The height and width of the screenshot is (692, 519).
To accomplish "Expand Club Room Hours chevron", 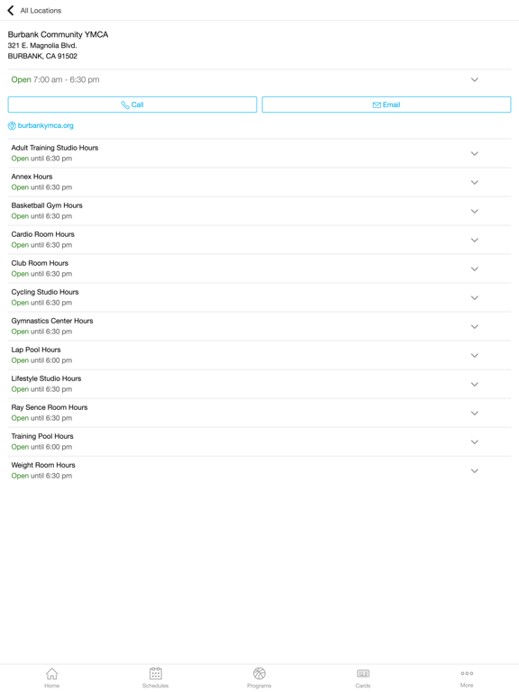I will tap(475, 269).
